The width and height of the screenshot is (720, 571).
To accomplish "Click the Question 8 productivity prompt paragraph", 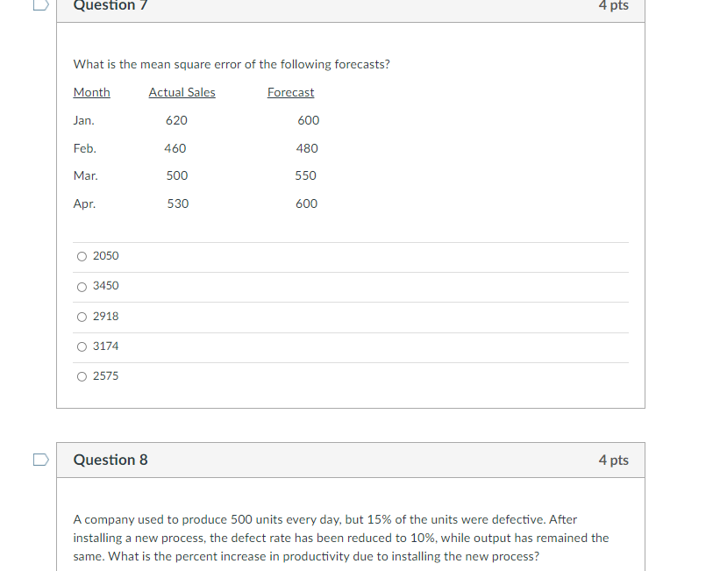I will tap(341, 538).
